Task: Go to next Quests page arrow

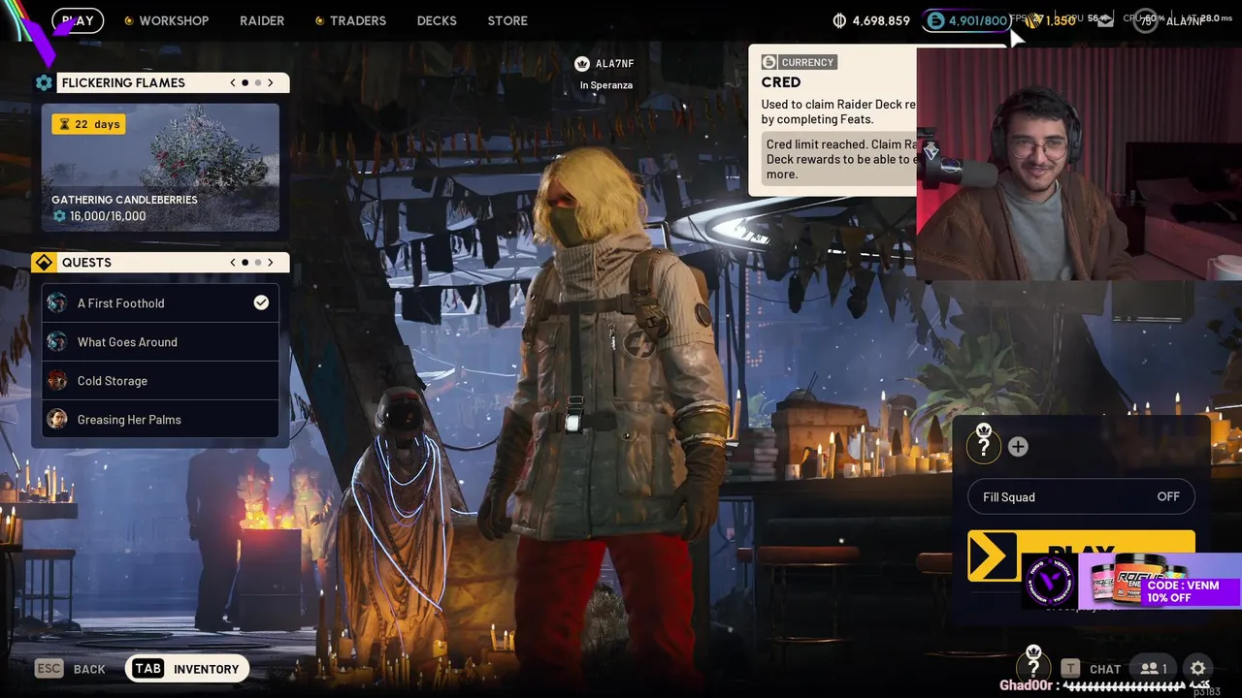Action: tap(271, 263)
